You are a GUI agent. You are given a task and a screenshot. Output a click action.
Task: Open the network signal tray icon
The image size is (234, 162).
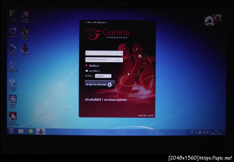click(204, 132)
